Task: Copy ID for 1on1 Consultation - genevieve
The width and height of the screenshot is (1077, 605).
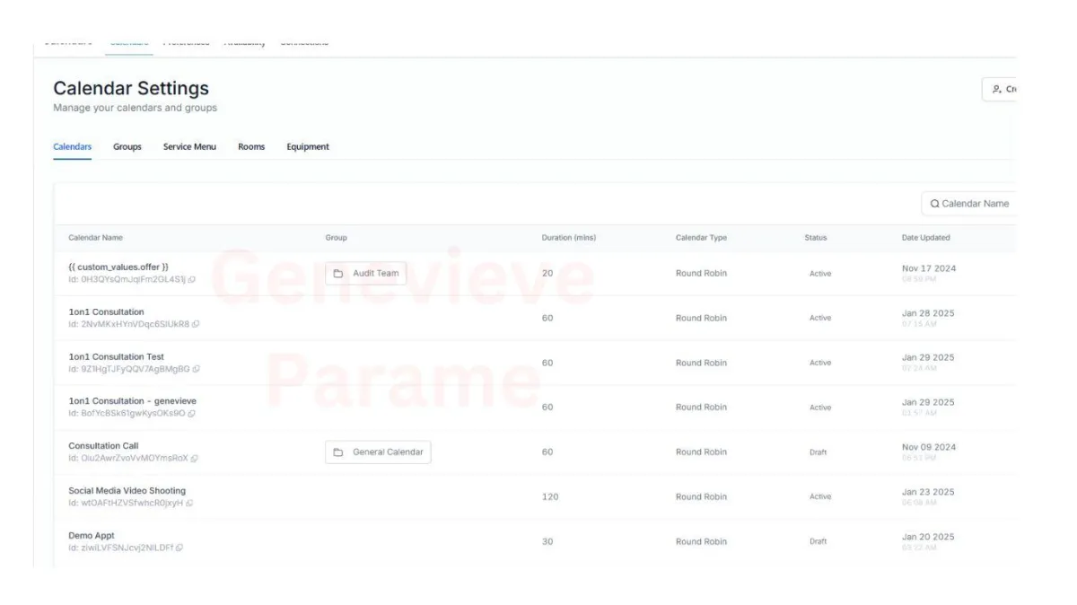Action: point(192,414)
